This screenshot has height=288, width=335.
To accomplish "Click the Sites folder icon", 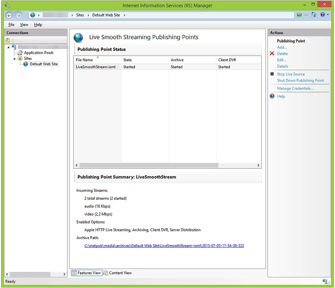I will pos(20,58).
